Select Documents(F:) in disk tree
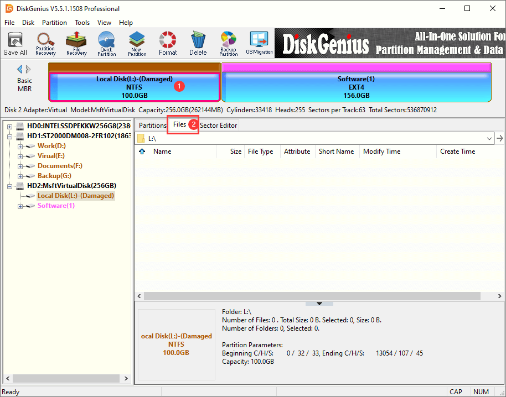This screenshot has height=397, width=506. click(60, 166)
